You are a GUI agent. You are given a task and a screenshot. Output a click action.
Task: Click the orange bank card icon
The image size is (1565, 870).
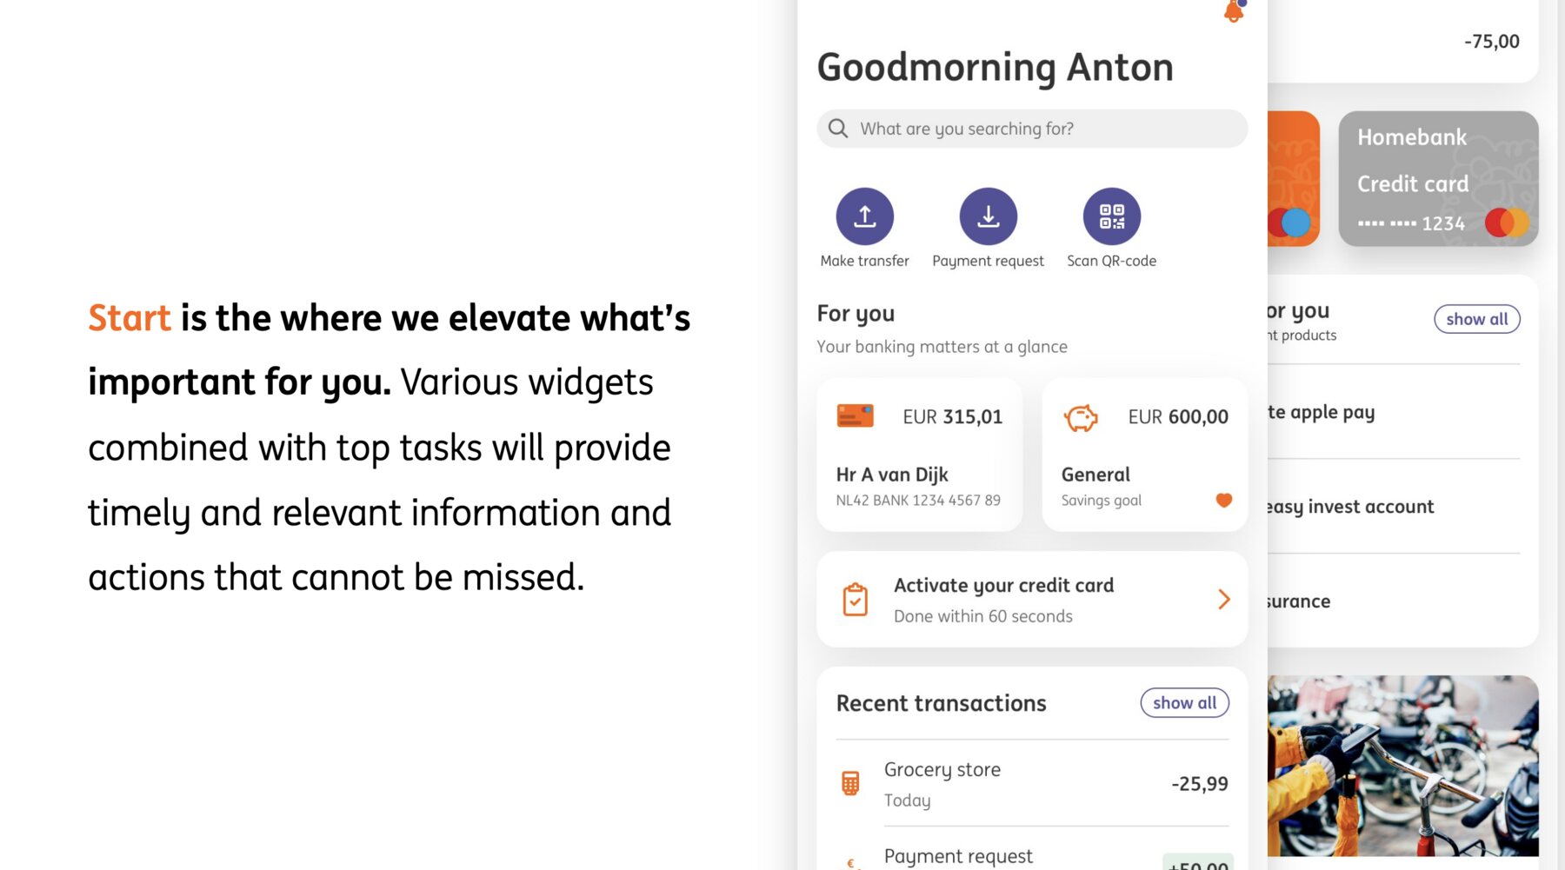coord(855,416)
